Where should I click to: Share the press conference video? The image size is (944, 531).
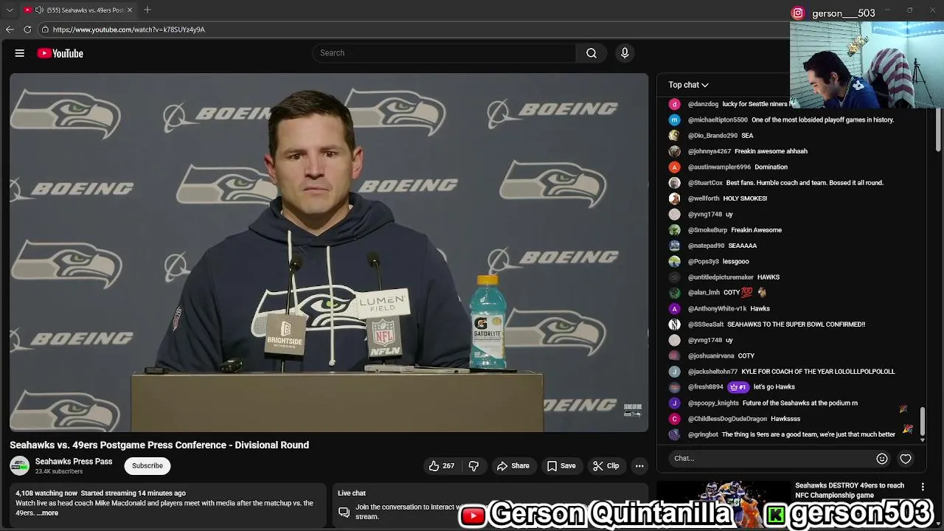513,466
